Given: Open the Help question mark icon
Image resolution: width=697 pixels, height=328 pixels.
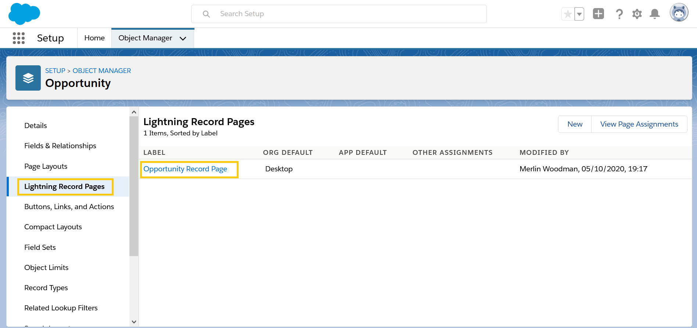Looking at the screenshot, I should (619, 14).
